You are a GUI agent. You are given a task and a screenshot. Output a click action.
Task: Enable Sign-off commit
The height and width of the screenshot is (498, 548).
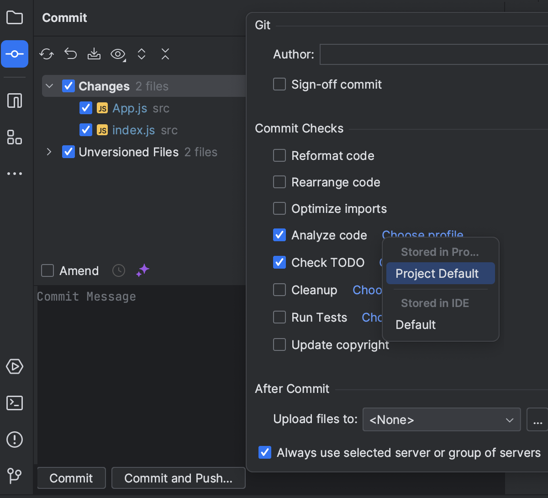[279, 84]
